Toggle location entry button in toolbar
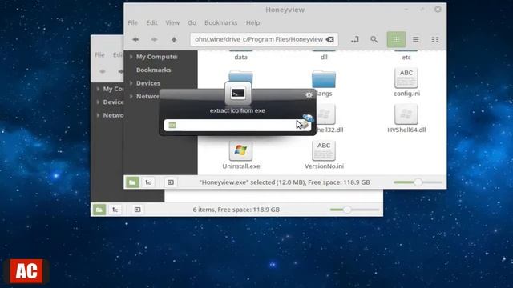Image resolution: width=513 pixels, height=288 pixels. coord(354,39)
